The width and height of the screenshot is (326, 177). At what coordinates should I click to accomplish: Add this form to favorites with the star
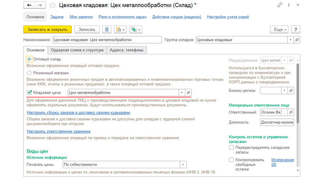click(x=52, y=5)
